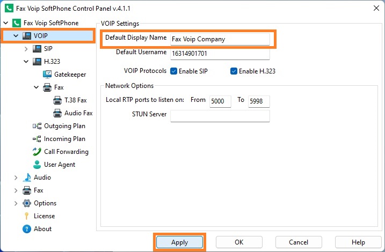Click the VOIP phone device icon
This screenshot has width=385, height=252.
tap(27, 36)
